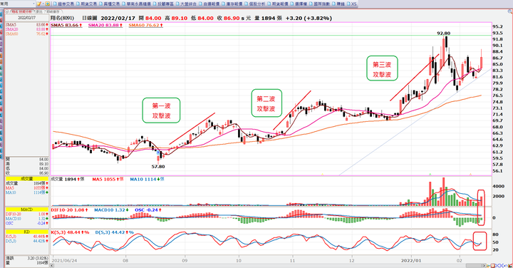Click the second blue expand icon at bottom right
The width and height of the screenshot is (513, 268).
(x=501, y=265)
